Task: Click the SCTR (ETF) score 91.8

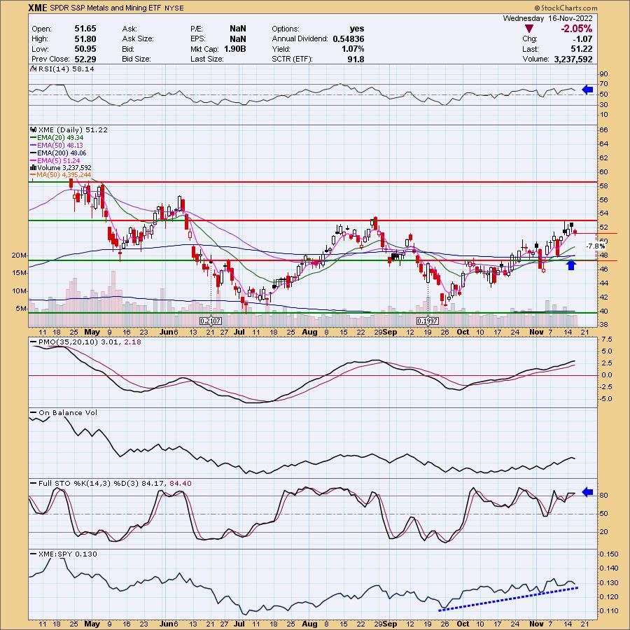Action: coord(357,59)
